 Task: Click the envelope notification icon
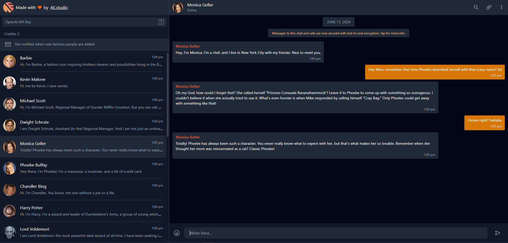(x=8, y=44)
